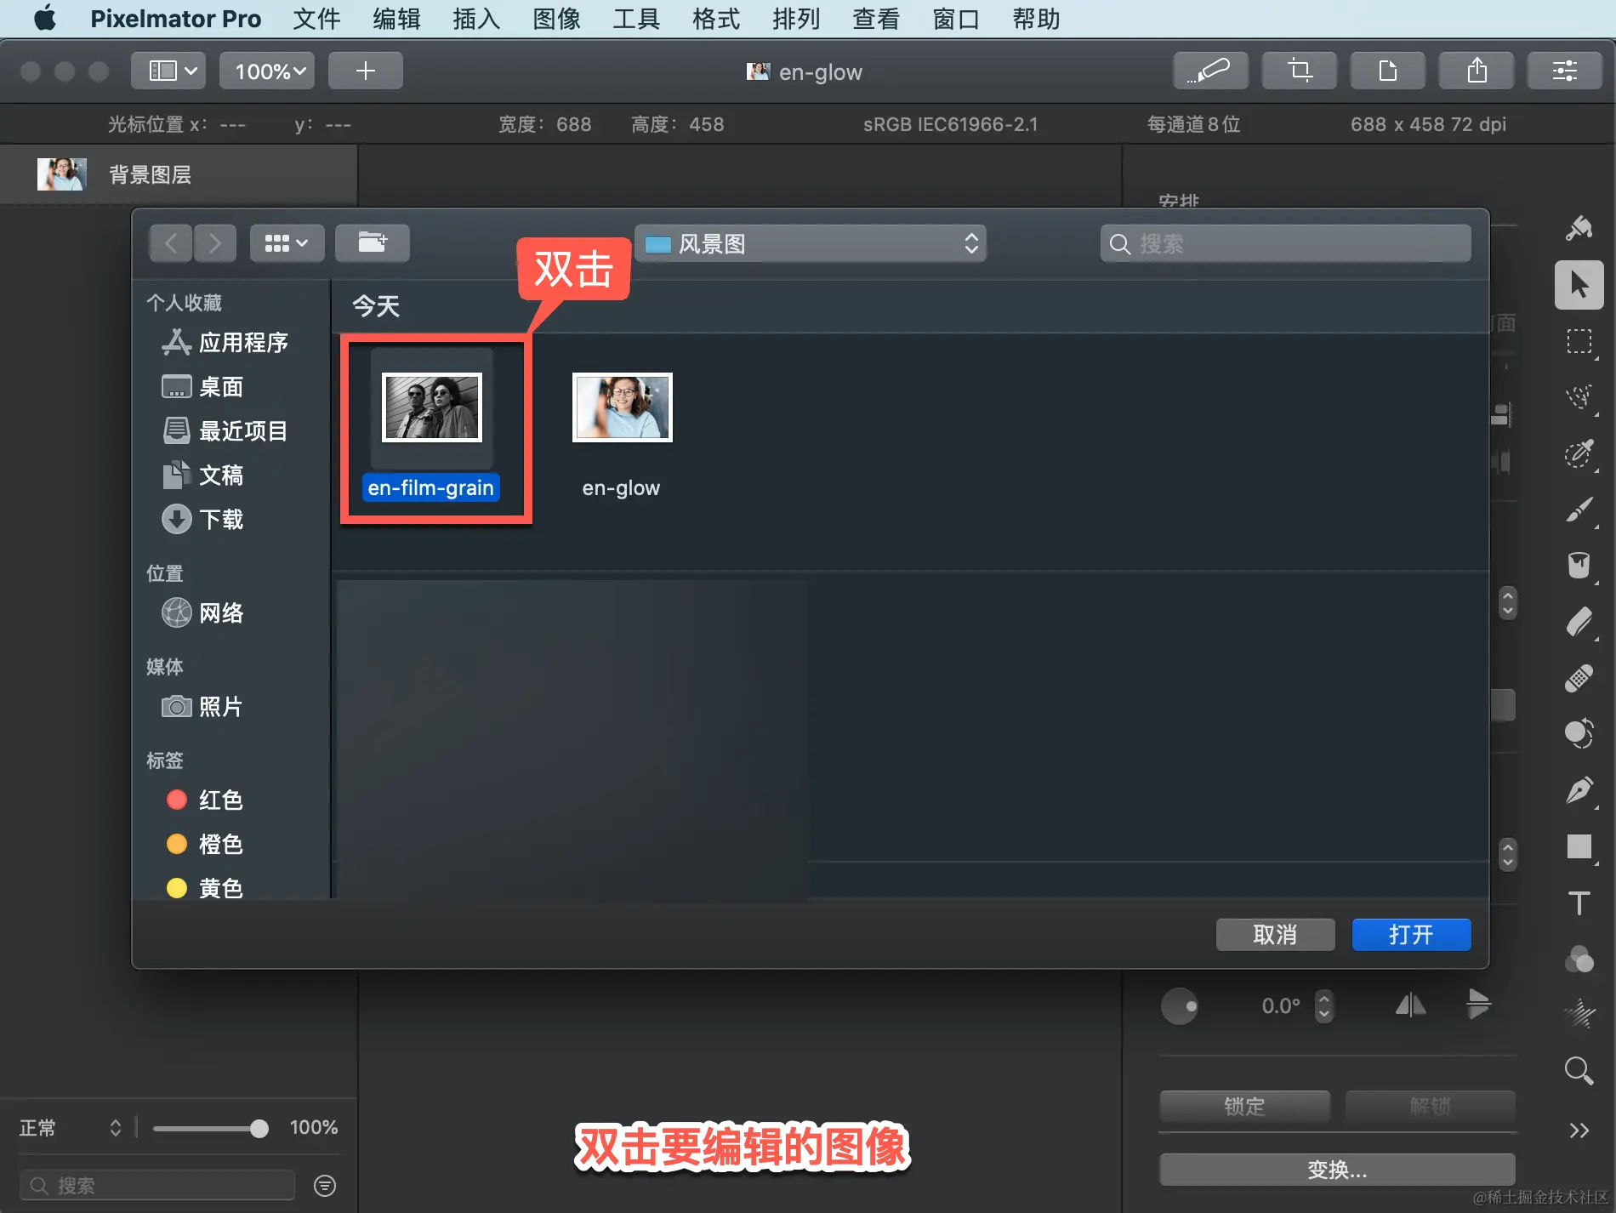This screenshot has width=1616, height=1213.
Task: Open the 风景图 folder path dropdown
Action: tap(811, 244)
